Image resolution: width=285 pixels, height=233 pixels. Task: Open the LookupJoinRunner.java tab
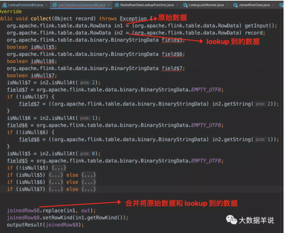(206, 5)
